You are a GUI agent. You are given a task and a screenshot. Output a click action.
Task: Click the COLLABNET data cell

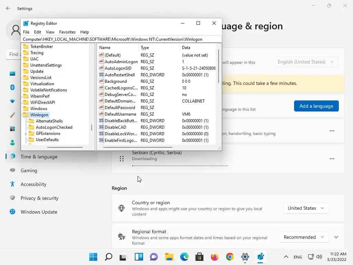(193, 101)
